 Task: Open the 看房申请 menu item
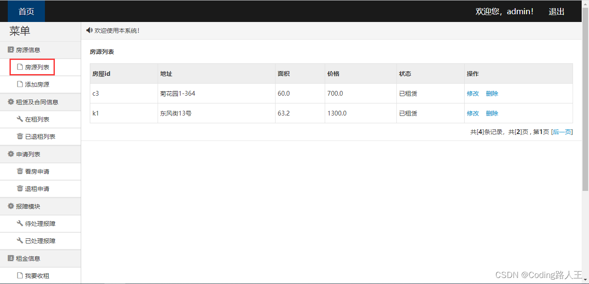point(40,172)
